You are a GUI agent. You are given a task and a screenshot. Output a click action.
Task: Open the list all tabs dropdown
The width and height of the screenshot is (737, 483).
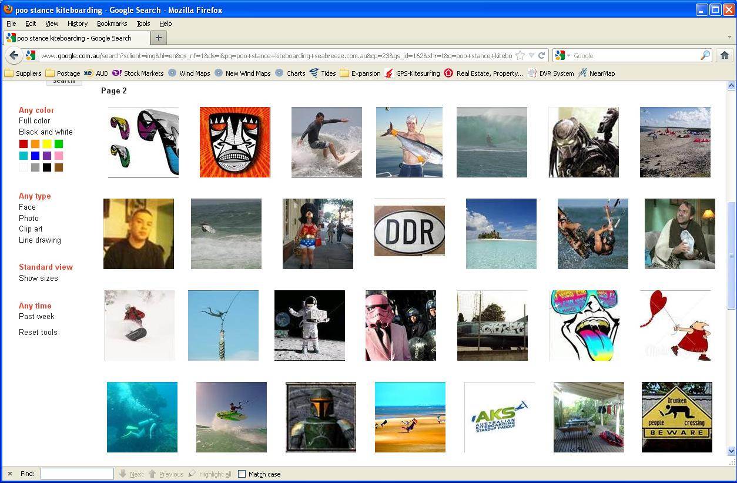(729, 38)
